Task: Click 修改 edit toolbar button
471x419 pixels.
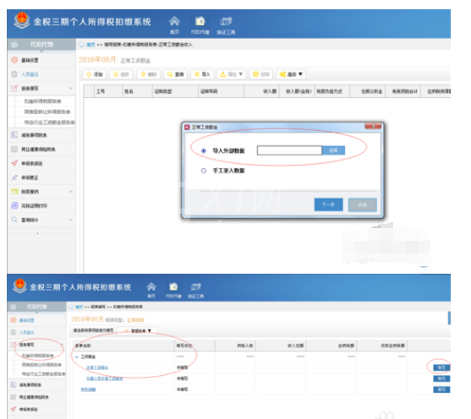Action: pos(122,74)
